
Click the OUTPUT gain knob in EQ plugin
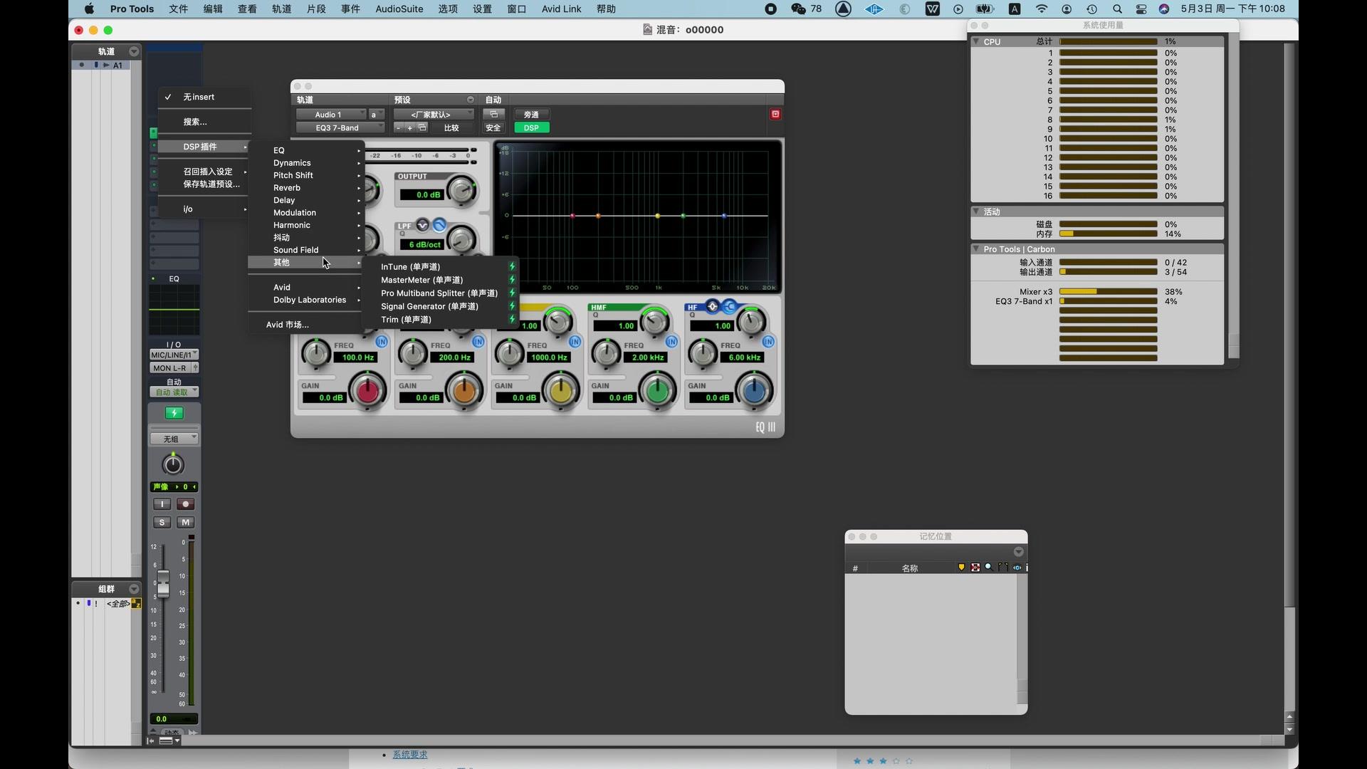click(x=462, y=190)
